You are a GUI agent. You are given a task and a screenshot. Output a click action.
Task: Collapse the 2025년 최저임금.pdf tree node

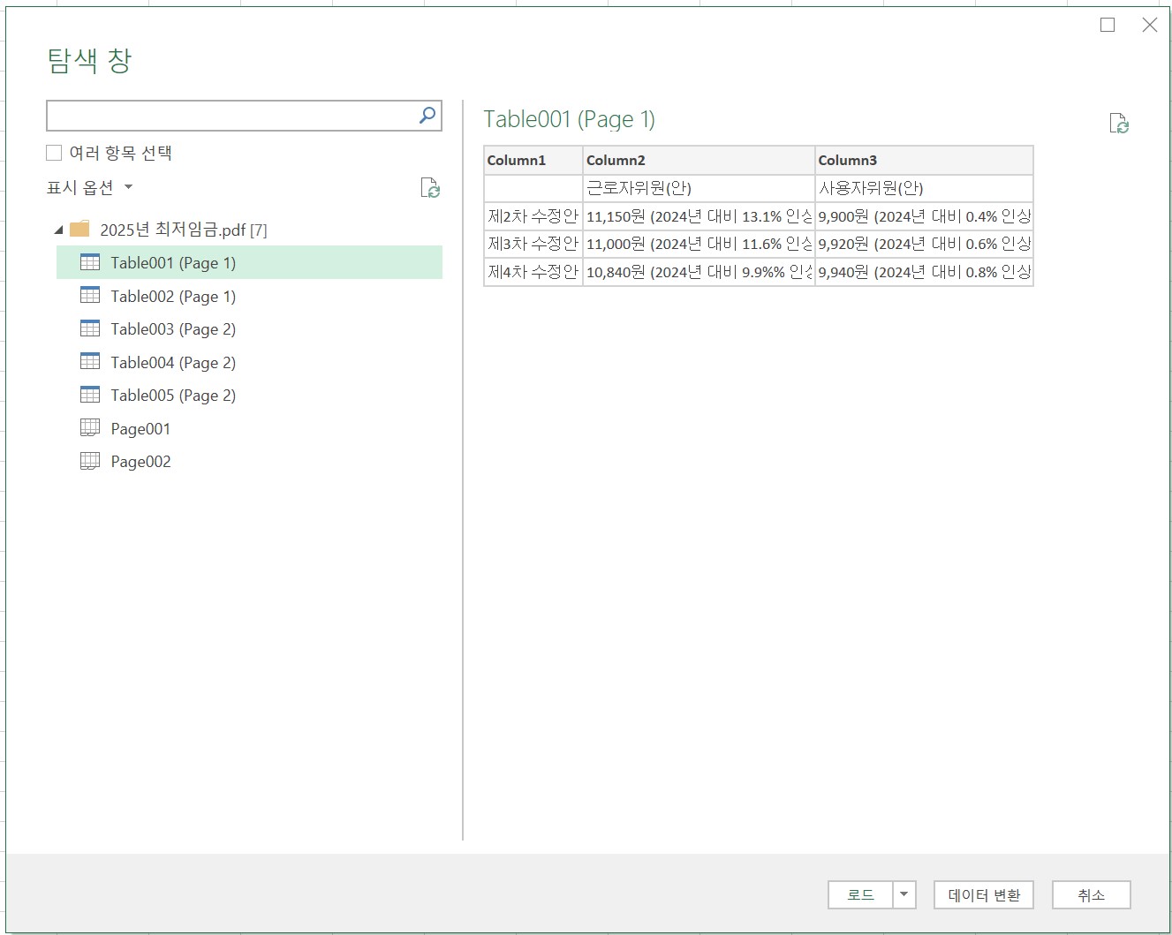[x=58, y=230]
